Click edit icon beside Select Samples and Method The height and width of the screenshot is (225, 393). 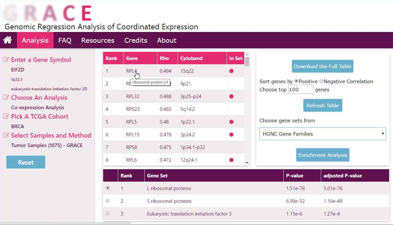click(6, 135)
